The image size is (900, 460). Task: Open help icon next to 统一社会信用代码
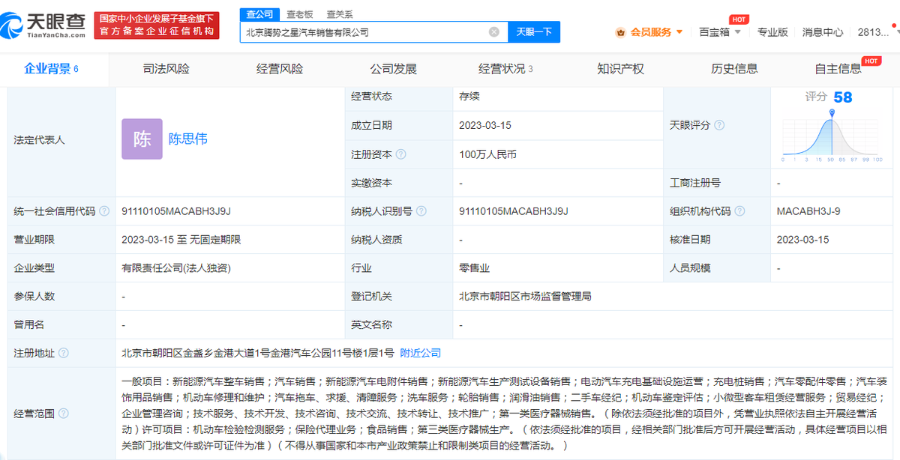tap(104, 211)
